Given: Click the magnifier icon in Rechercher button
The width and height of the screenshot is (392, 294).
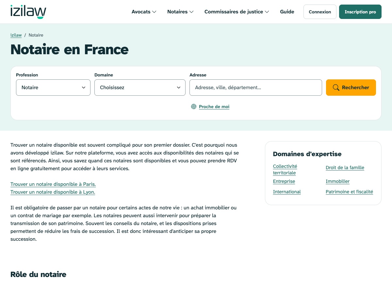Looking at the screenshot, I should click(x=336, y=88).
